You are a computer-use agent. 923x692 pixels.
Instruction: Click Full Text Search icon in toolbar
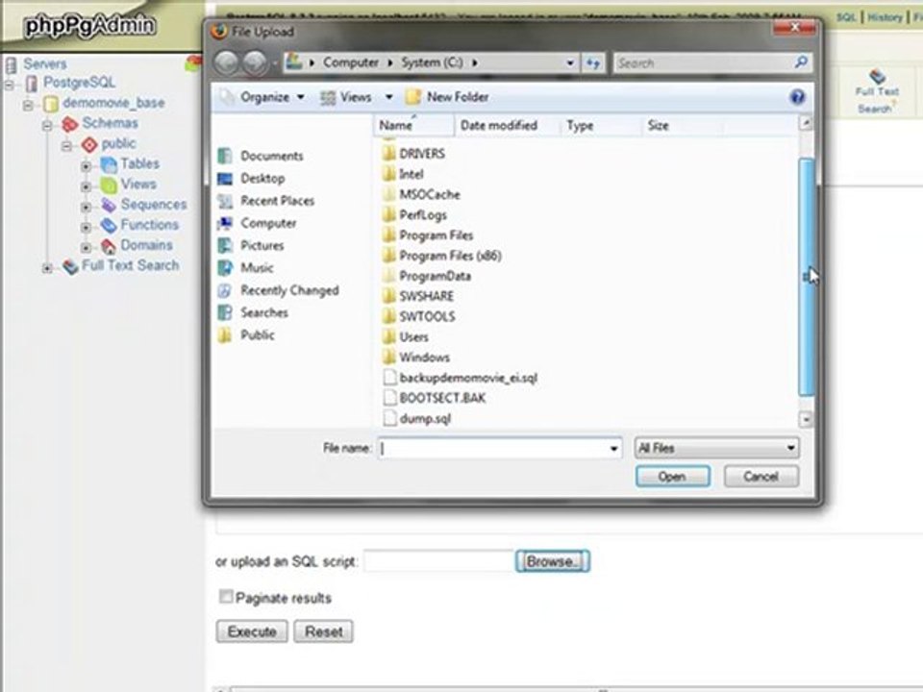[877, 76]
